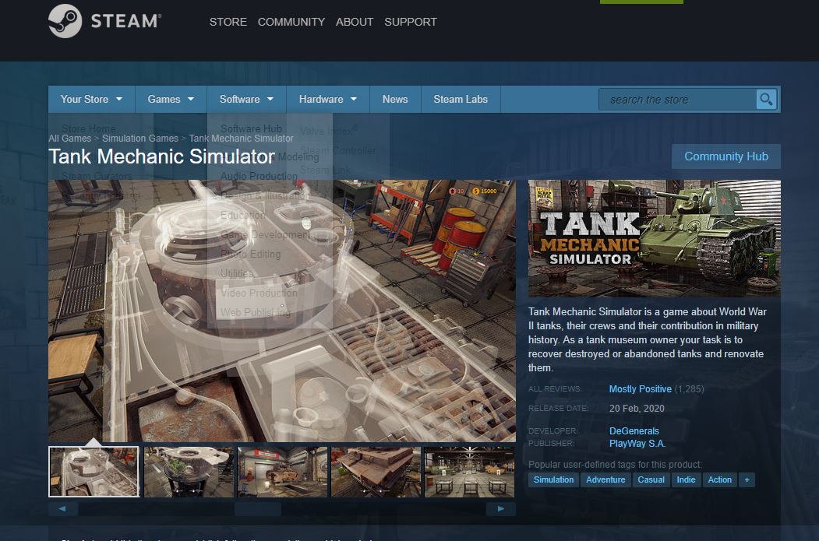The image size is (819, 541).
Task: Open the Software dropdown menu
Action: [246, 100]
